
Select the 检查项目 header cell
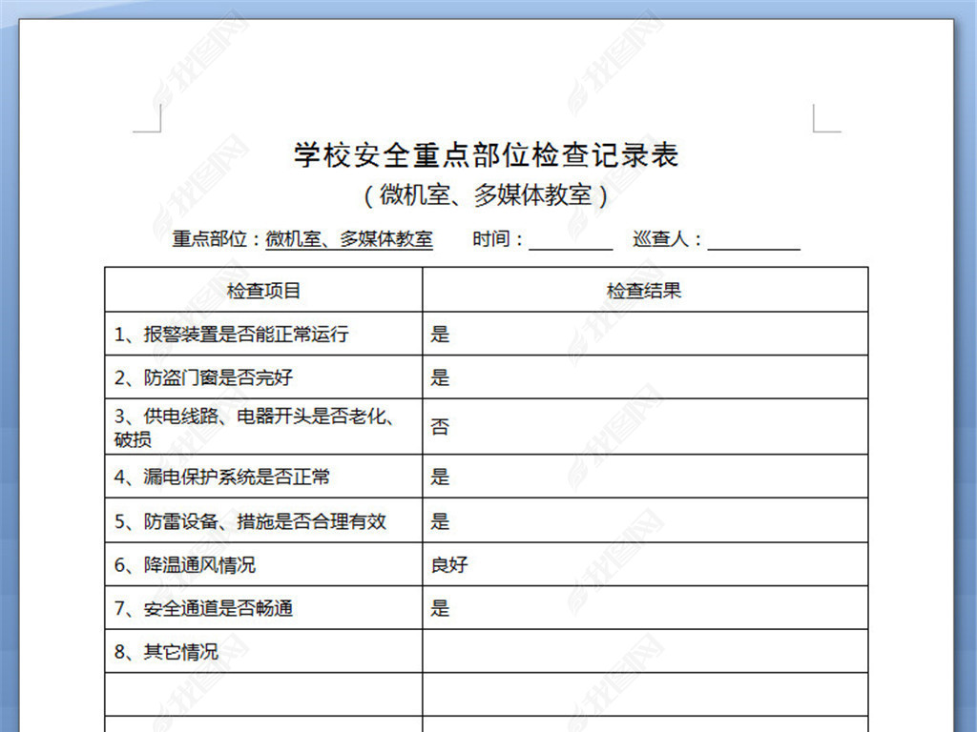point(263,290)
